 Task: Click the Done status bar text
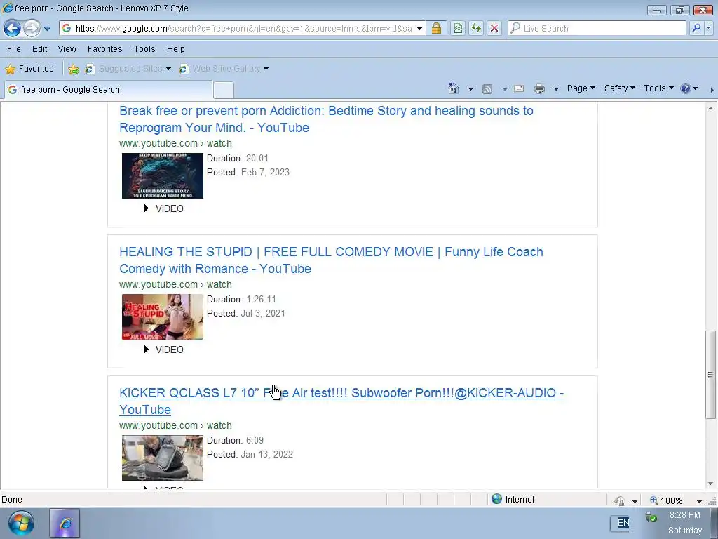[x=12, y=500]
